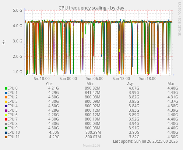Click CPU 0 current value 4.21G
The image size is (183, 150).
pyautogui.click(x=53, y=88)
